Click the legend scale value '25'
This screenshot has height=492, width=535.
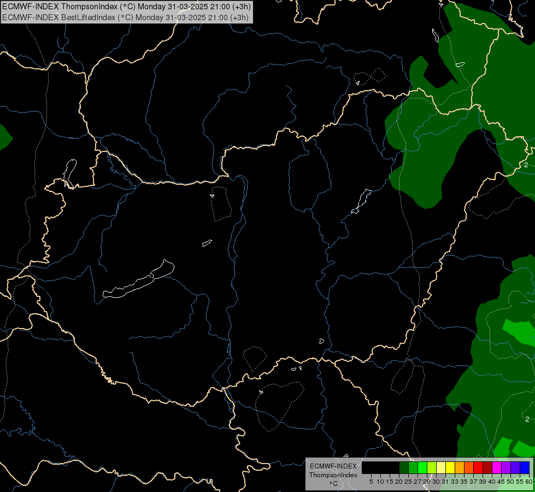[408, 482]
